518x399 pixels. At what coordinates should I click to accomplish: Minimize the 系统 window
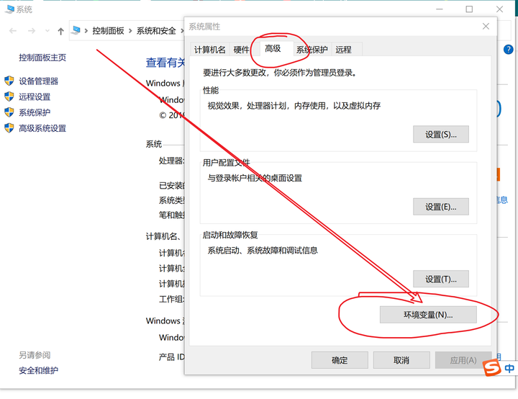(x=439, y=9)
